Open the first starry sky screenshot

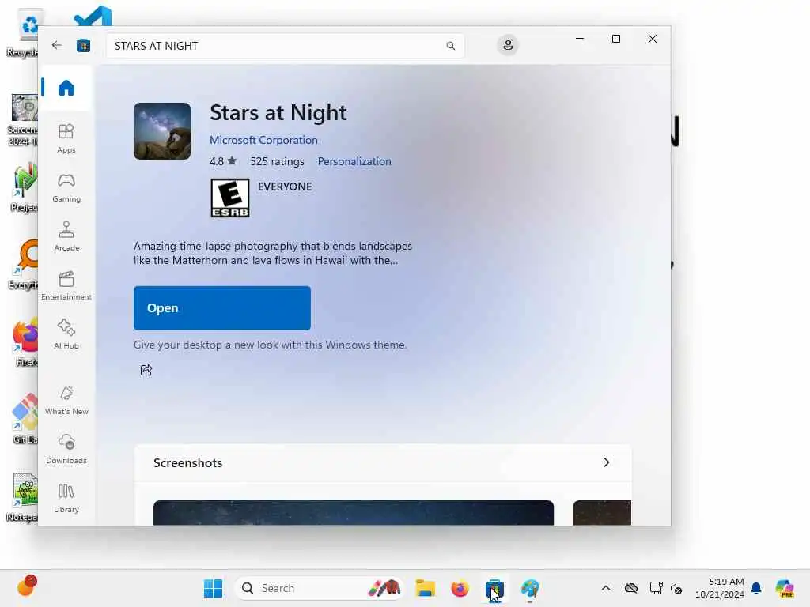[354, 512]
